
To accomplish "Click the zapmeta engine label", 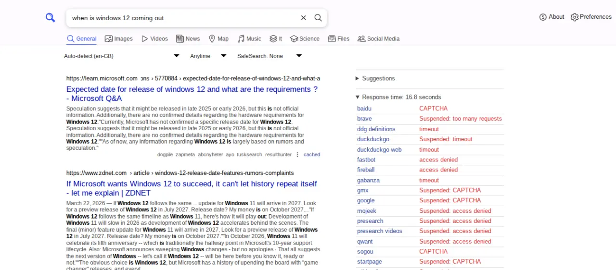I will 185,155.
